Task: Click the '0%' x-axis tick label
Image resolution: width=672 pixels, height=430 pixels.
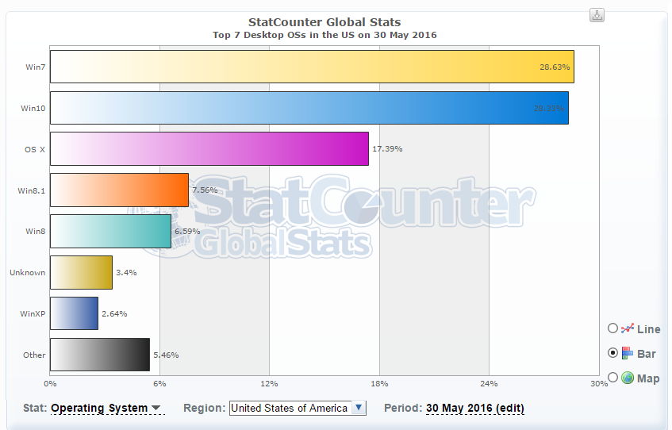Action: (x=50, y=384)
